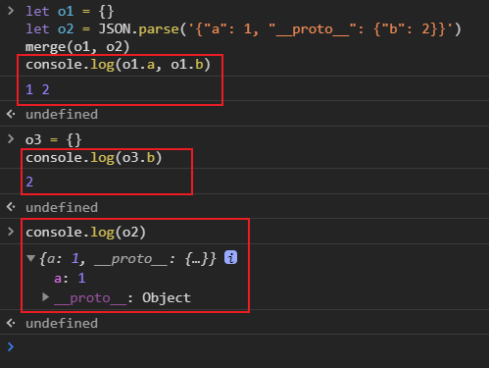489x368 pixels.
Task: Expand the __proto__: Object property
Action: (x=46, y=297)
